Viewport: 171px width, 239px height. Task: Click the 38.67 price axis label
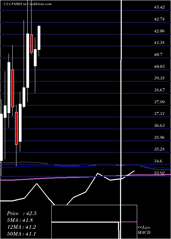coord(159,90)
